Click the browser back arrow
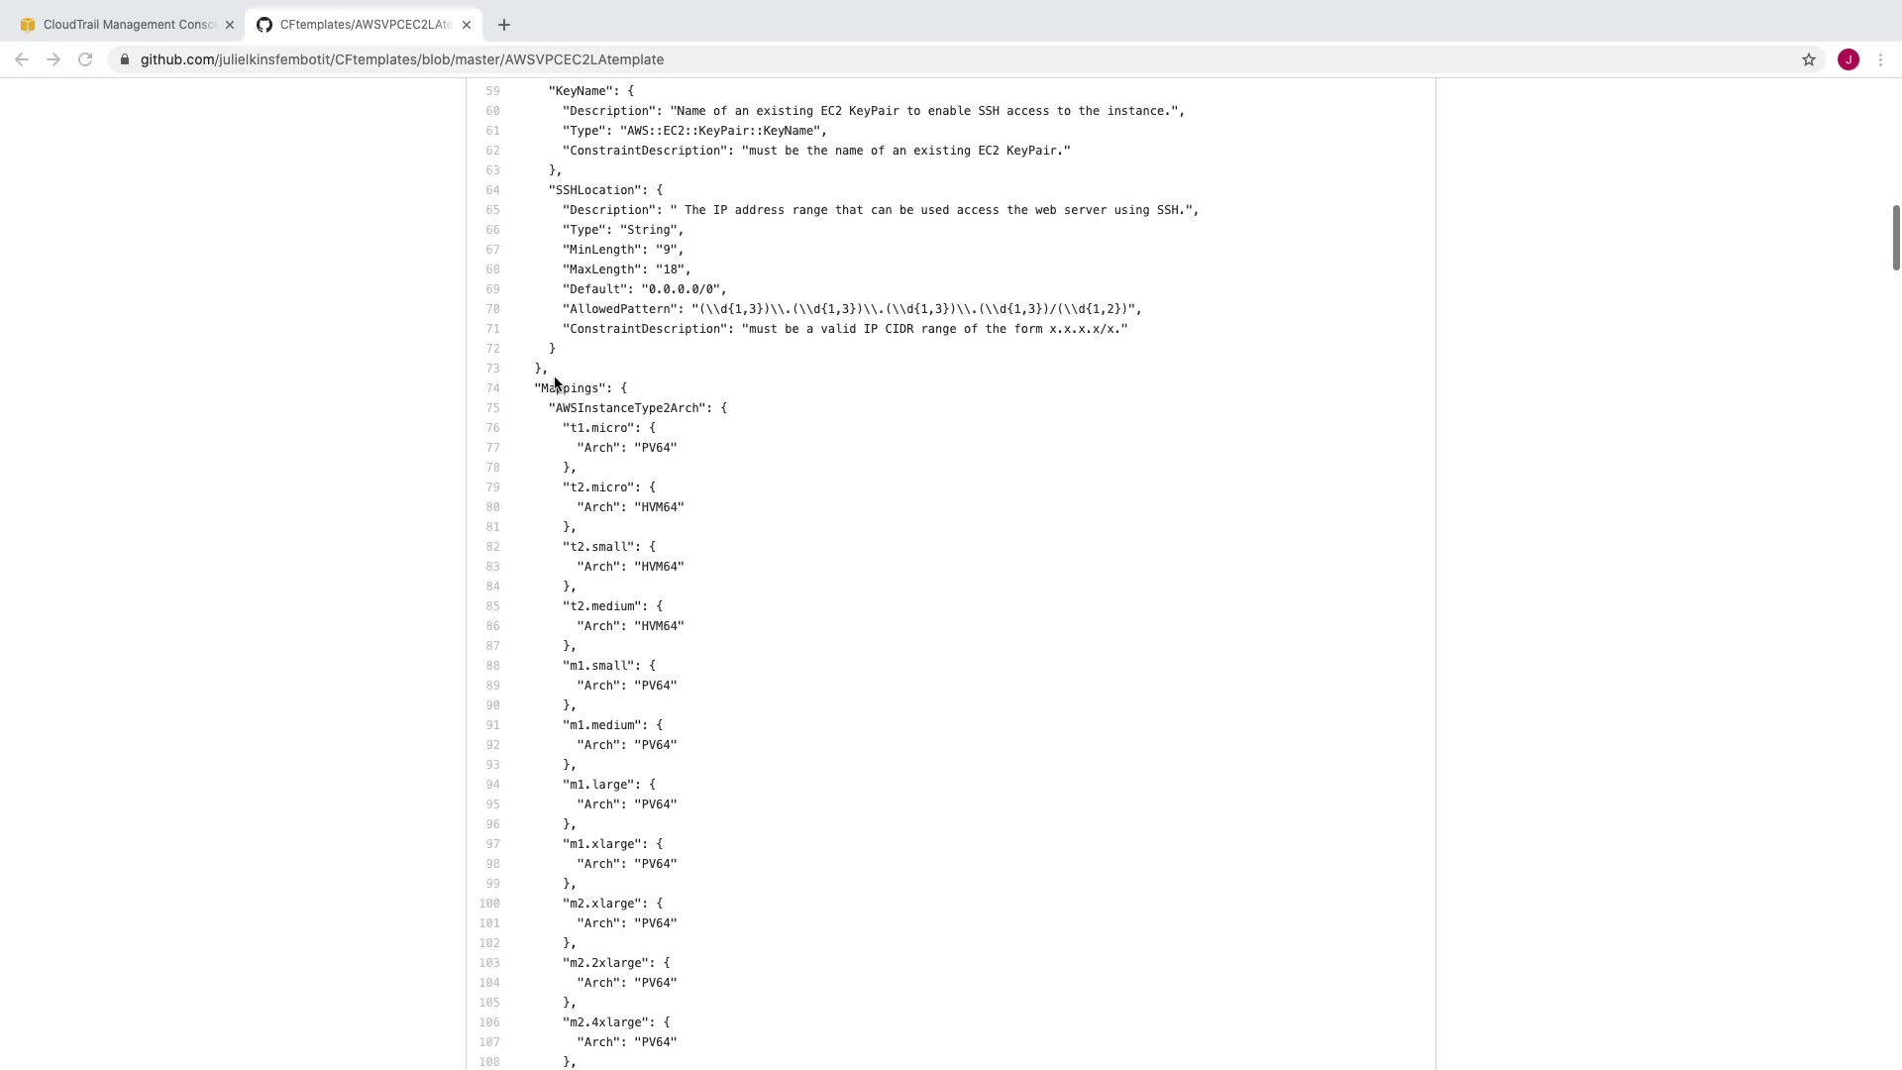Screen dimensions: 1902x1070 (x=22, y=59)
